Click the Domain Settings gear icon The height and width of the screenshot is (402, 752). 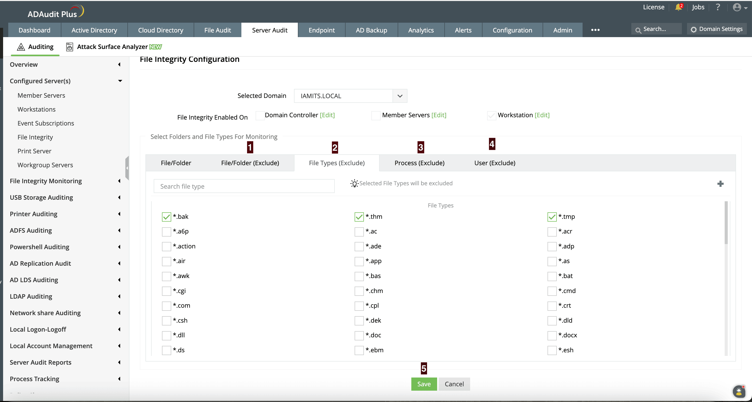click(x=694, y=29)
